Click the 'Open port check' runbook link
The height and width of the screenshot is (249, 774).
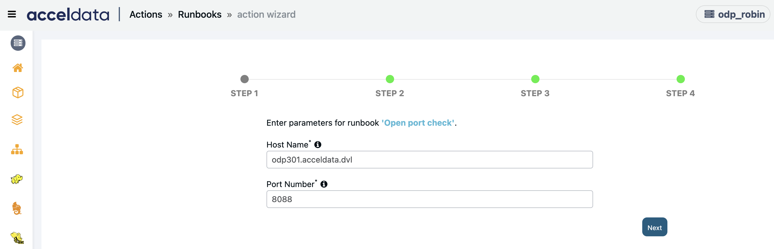pyautogui.click(x=418, y=123)
